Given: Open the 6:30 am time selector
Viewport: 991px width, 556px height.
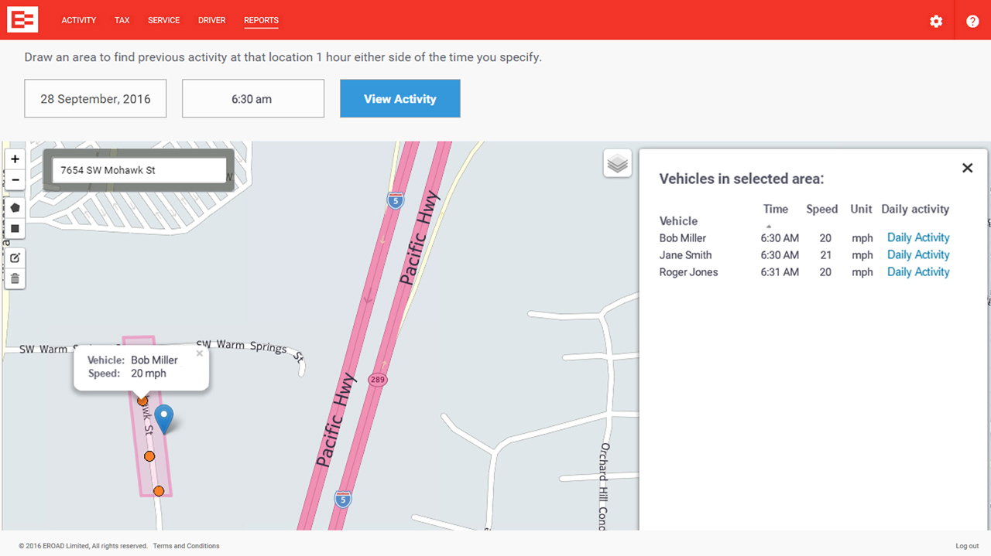Looking at the screenshot, I should coord(252,99).
